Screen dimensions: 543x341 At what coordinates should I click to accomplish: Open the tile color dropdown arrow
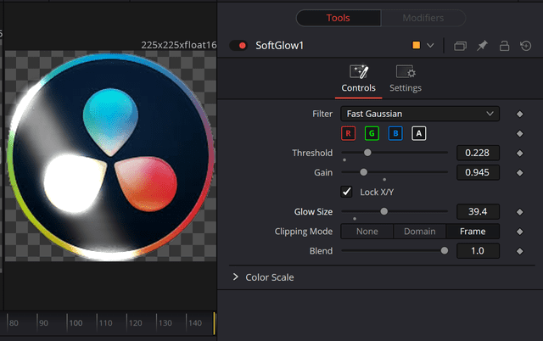coord(430,45)
